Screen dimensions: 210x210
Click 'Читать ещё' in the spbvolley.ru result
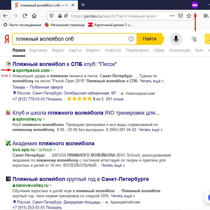coord(150,130)
